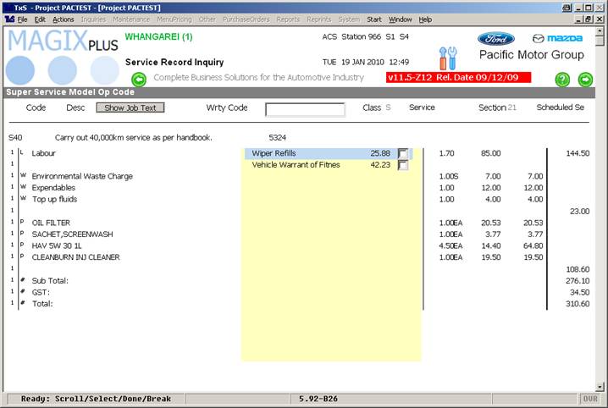Click the green forward arrow icon
Image resolution: width=608 pixels, height=408 pixels.
[x=584, y=80]
